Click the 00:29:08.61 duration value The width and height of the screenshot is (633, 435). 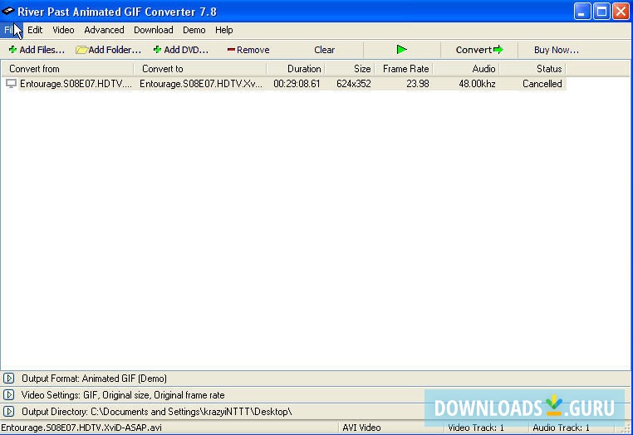pyautogui.click(x=297, y=84)
